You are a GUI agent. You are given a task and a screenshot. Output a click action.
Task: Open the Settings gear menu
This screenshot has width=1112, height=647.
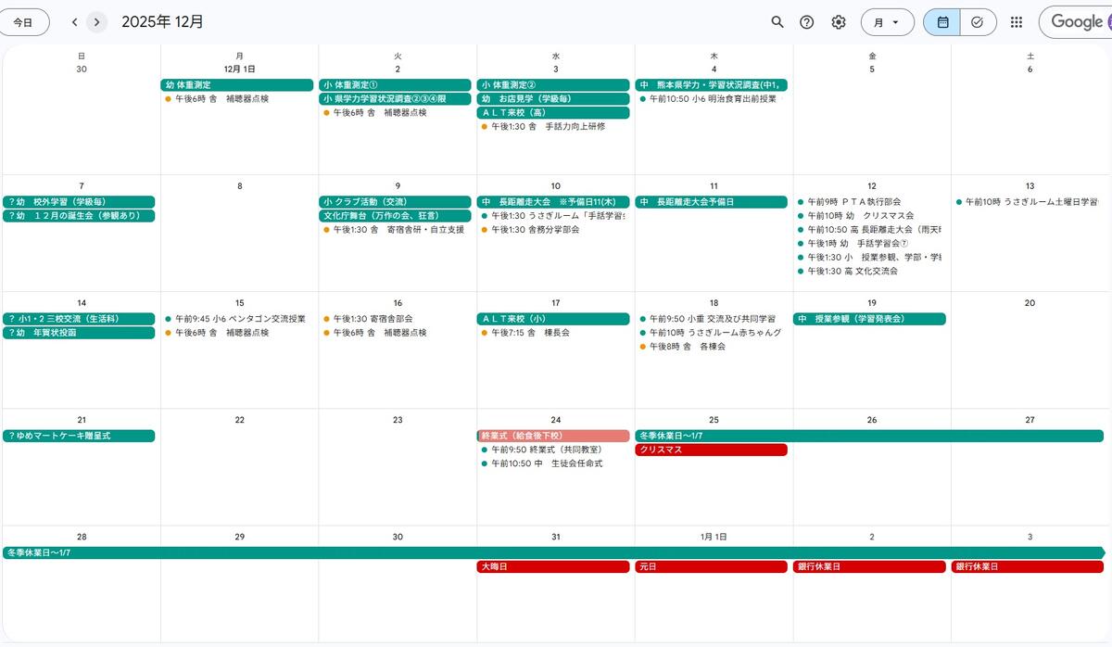pyautogui.click(x=839, y=22)
